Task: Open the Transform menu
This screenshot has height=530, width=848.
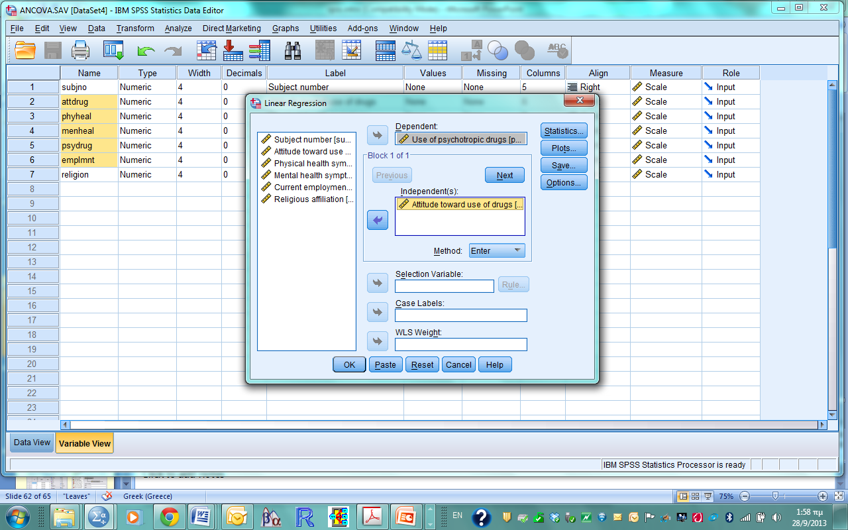Action: point(135,28)
